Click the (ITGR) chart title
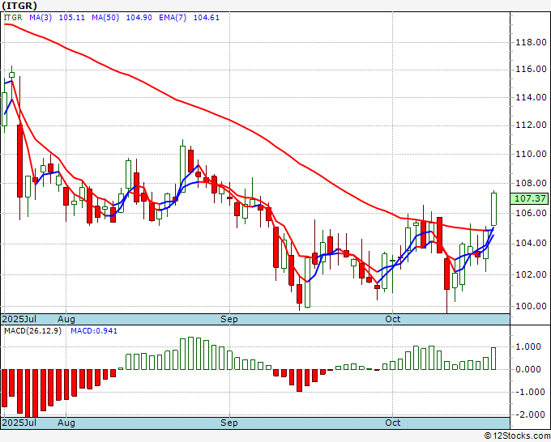This screenshot has height=442, width=551. pos(19,6)
